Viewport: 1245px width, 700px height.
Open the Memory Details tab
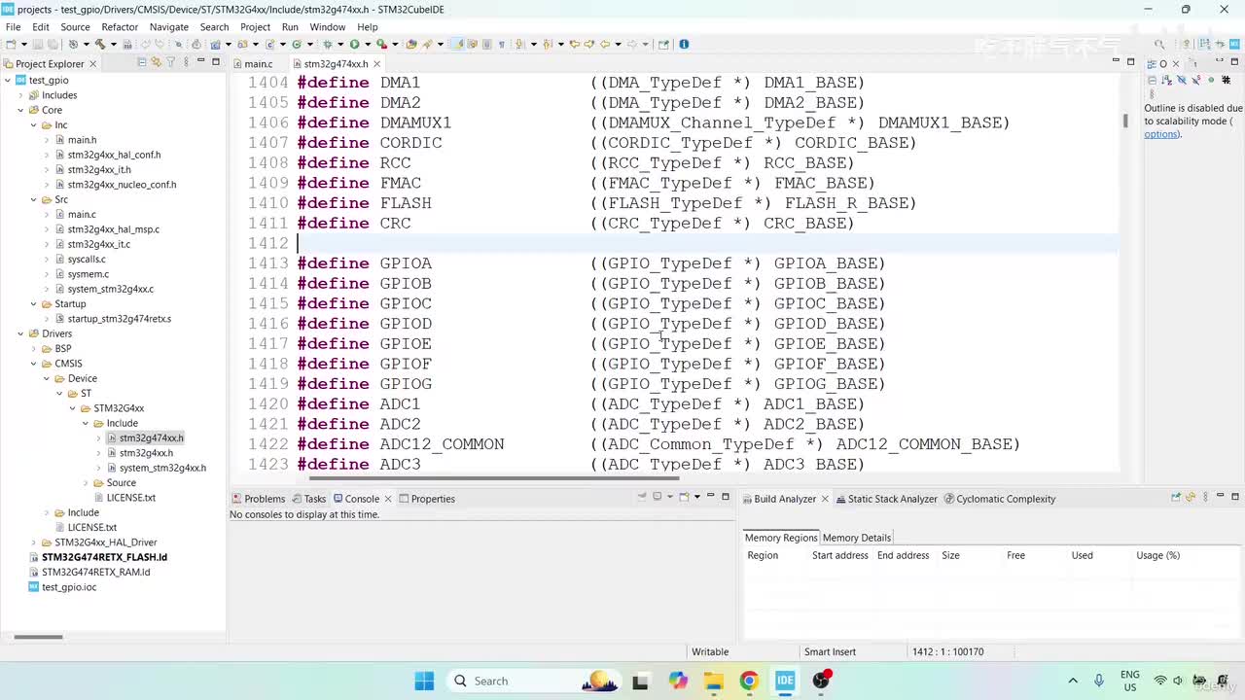pyautogui.click(x=856, y=538)
